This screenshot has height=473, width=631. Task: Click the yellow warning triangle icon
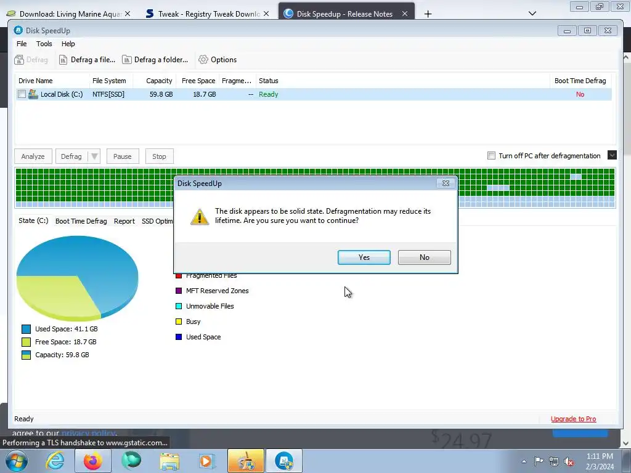click(200, 217)
